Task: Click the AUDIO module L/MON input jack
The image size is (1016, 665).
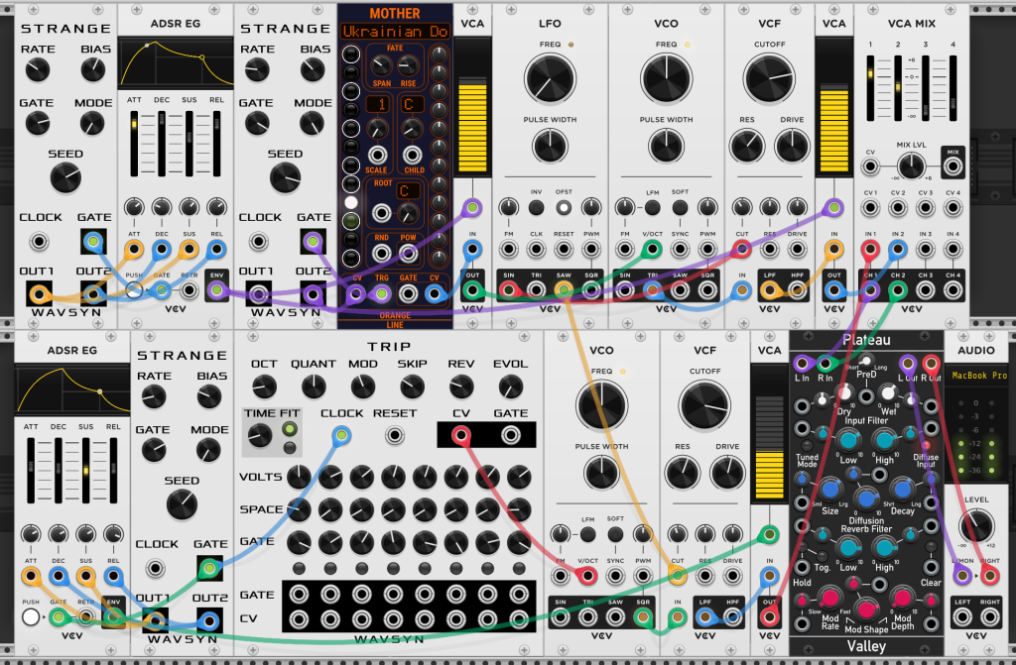Action: pyautogui.click(x=962, y=575)
